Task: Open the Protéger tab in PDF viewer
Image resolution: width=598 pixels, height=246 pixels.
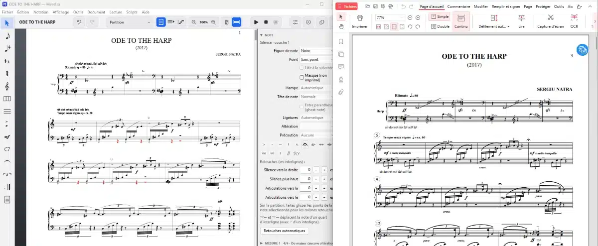Action: (543, 6)
